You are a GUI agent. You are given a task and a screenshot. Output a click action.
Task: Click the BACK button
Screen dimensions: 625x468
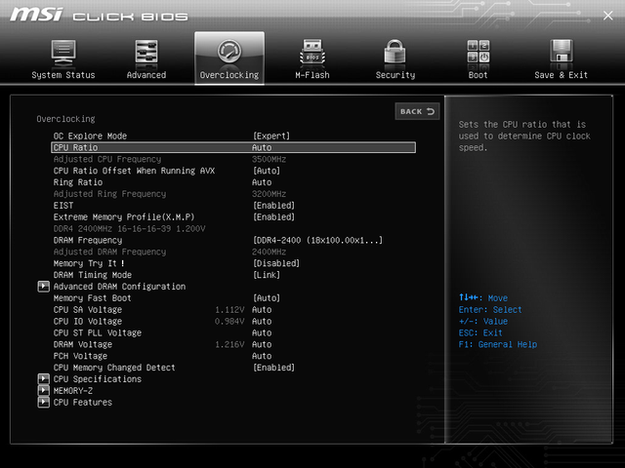417,111
